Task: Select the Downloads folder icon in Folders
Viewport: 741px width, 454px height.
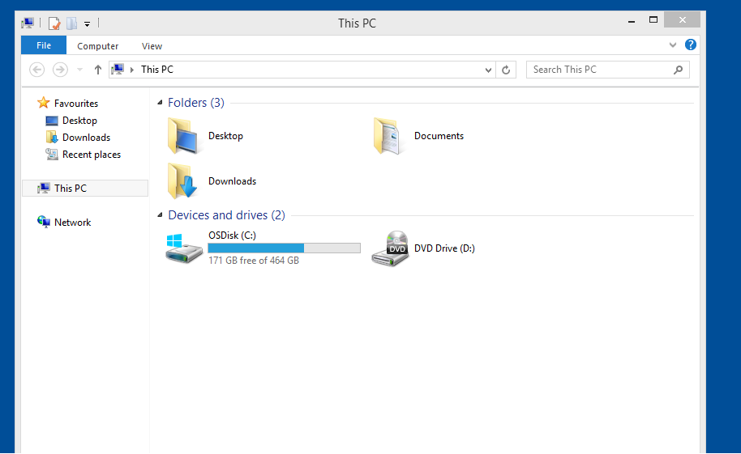Action: click(x=183, y=181)
